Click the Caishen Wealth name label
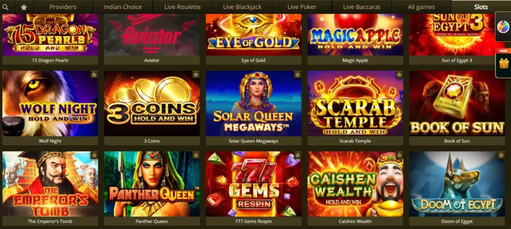This screenshot has height=229, width=511. (355, 221)
